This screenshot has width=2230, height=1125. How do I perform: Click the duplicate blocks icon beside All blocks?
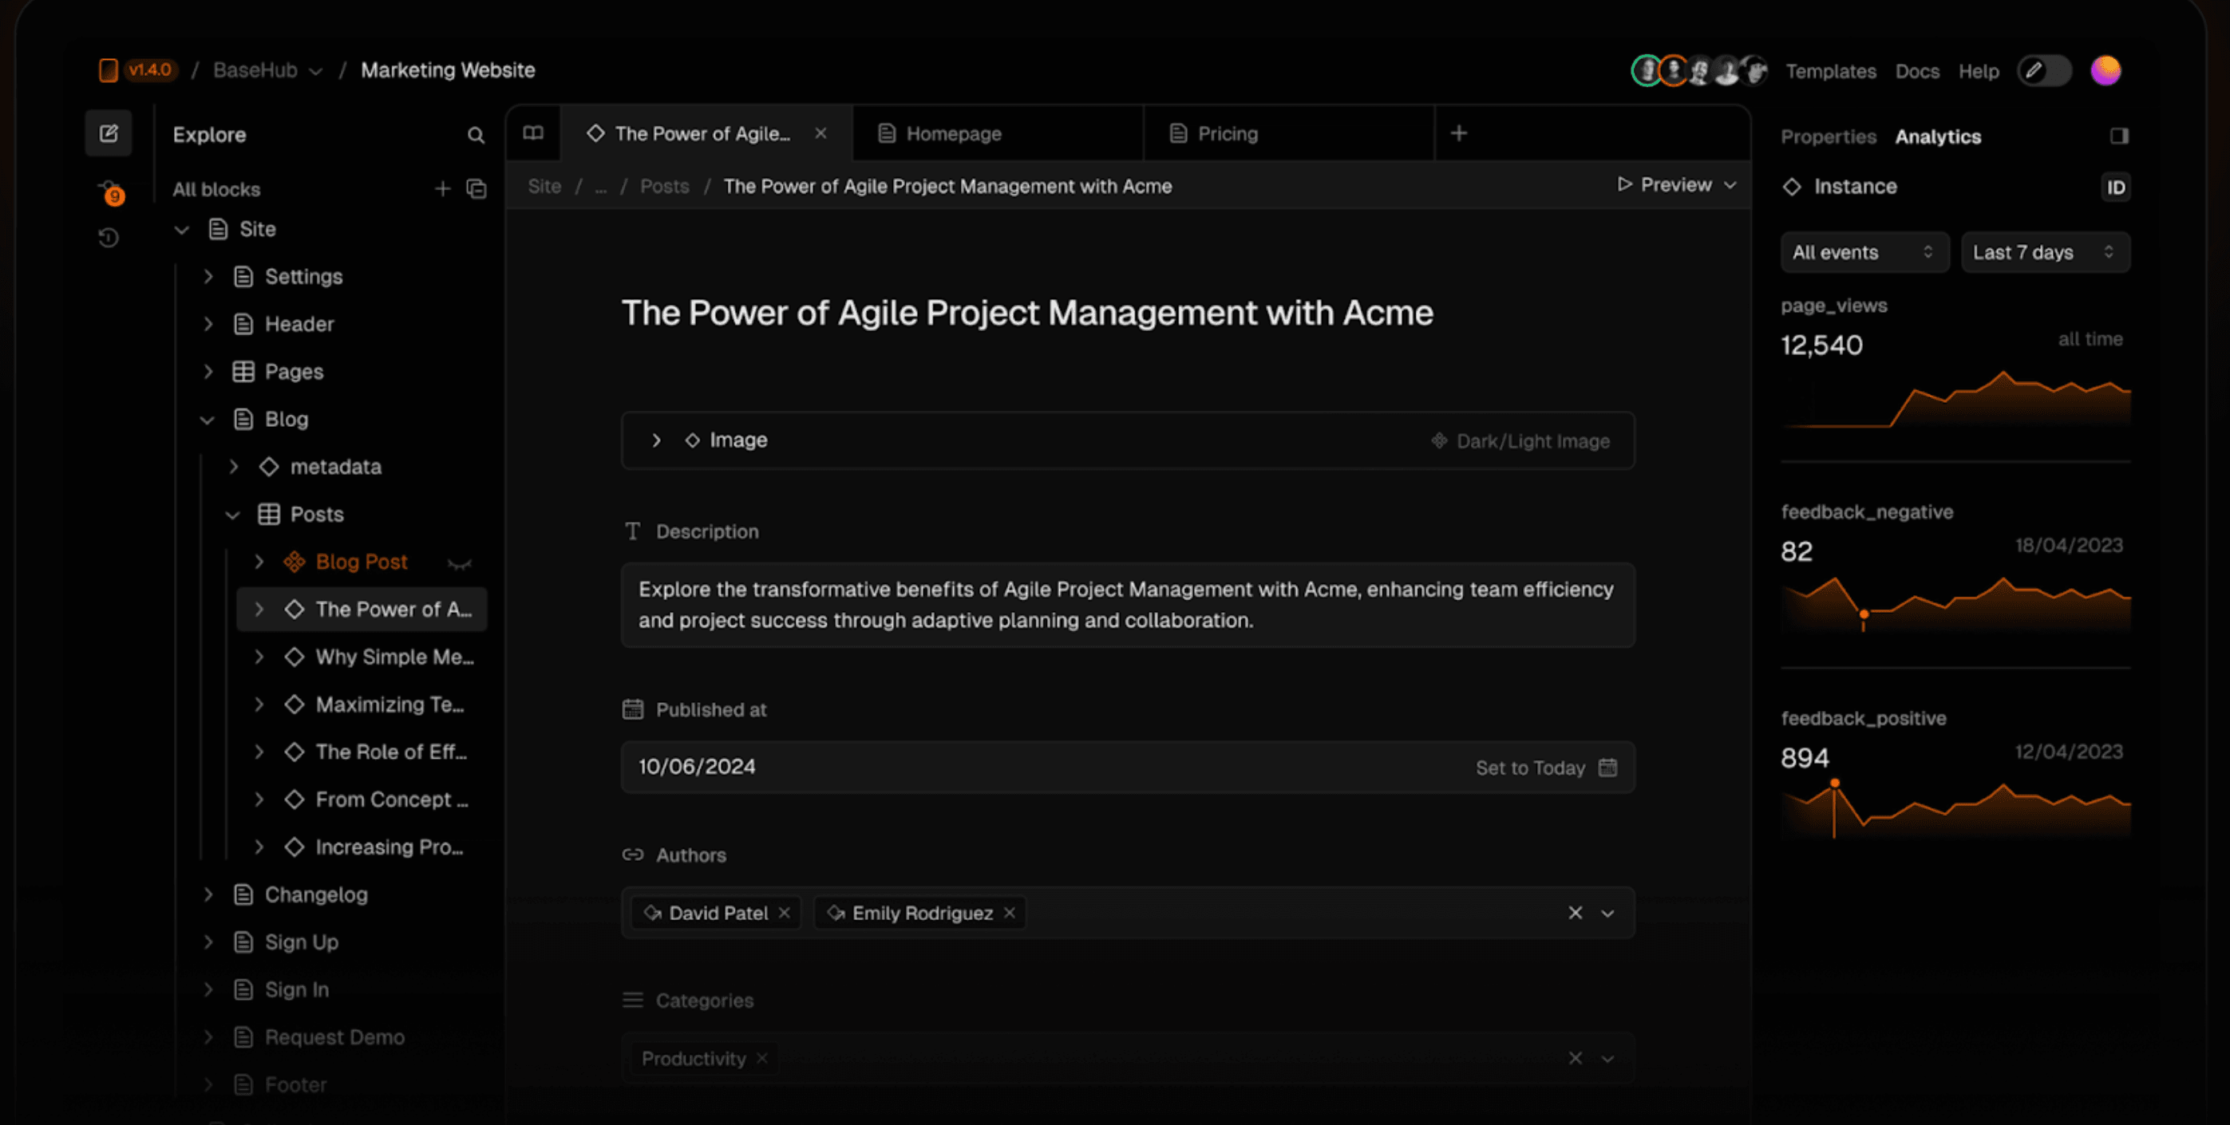tap(476, 188)
